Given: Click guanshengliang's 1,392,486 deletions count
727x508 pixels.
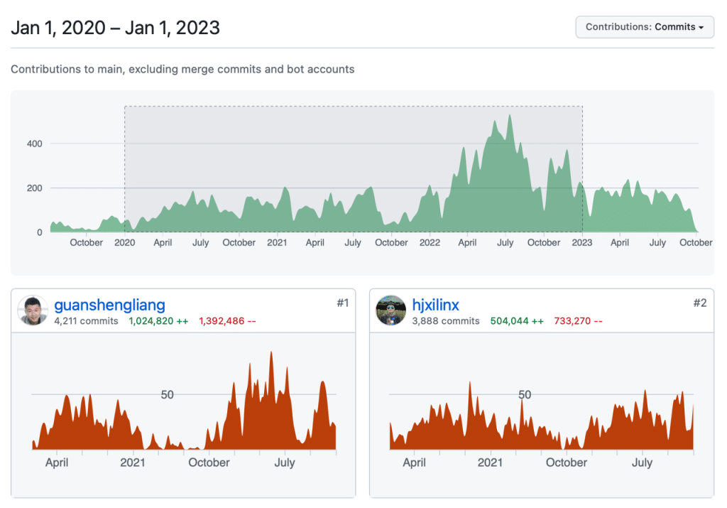Looking at the screenshot, I should (227, 321).
